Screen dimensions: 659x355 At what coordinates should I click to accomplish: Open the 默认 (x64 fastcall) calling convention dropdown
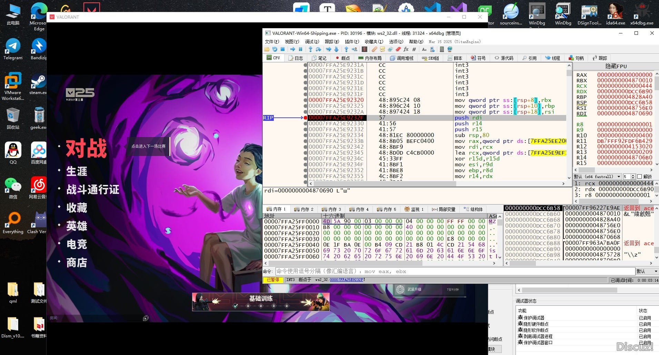pos(597,177)
